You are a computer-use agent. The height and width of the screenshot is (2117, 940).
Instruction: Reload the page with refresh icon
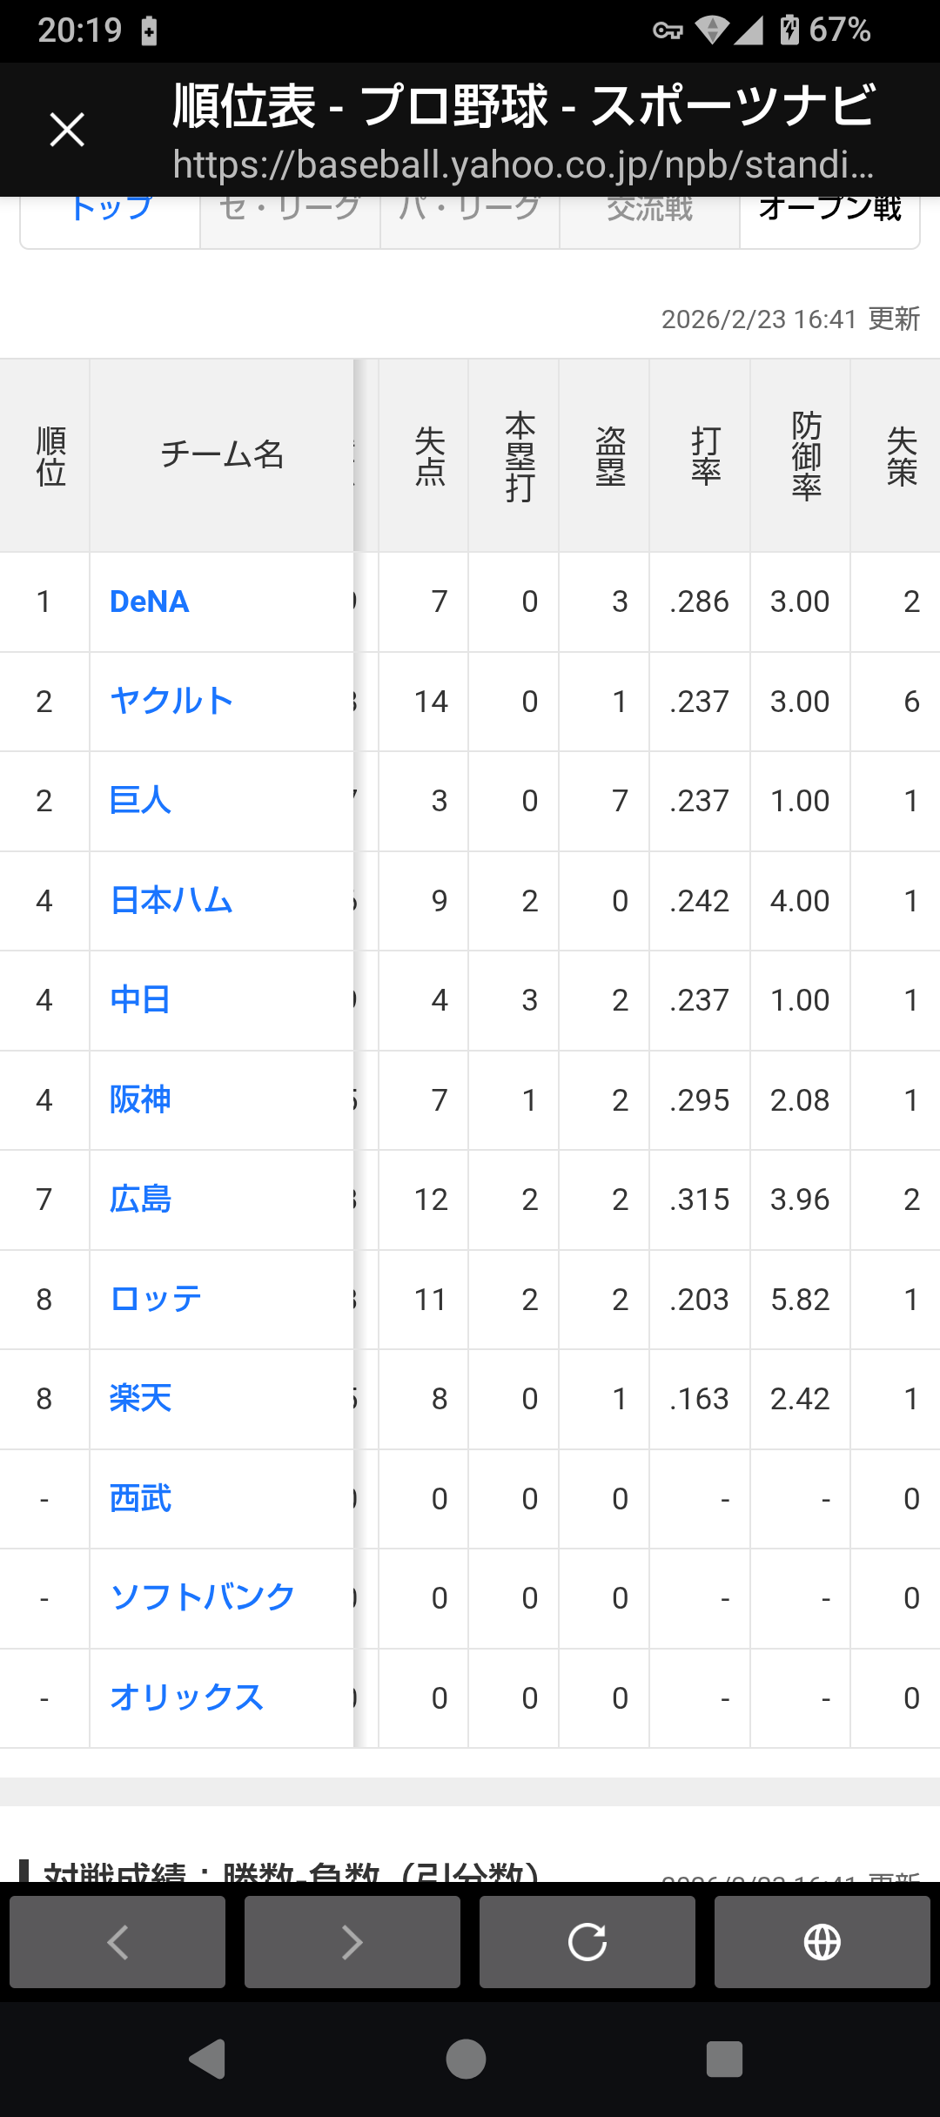(587, 1942)
